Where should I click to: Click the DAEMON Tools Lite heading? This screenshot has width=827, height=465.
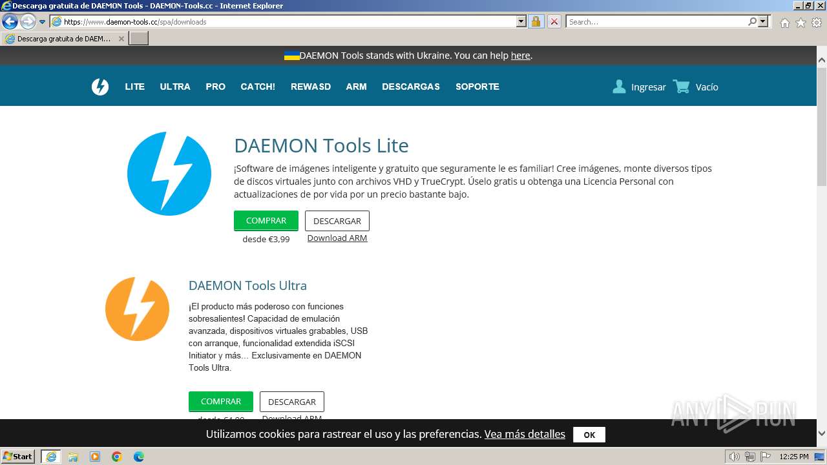(x=321, y=145)
